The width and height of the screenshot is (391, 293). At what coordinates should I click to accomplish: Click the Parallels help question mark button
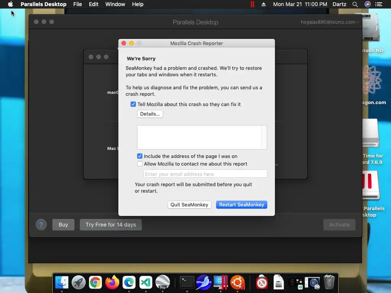point(41,225)
